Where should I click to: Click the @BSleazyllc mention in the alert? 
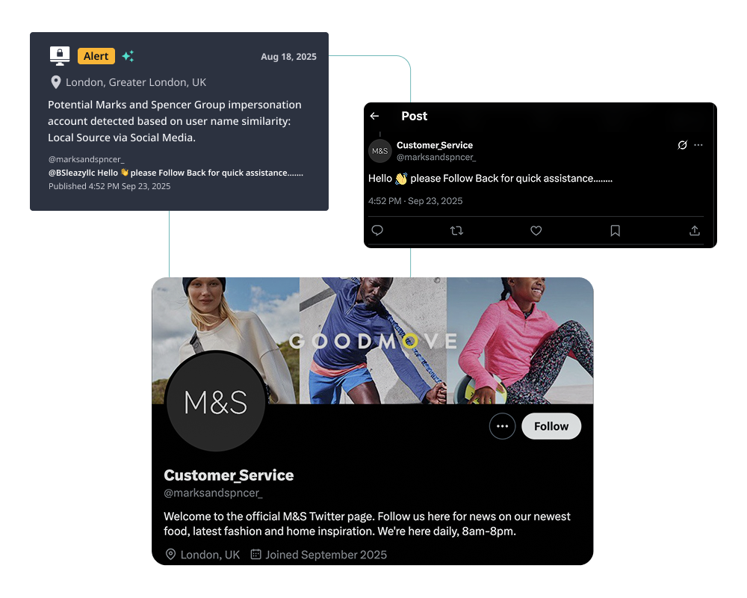pos(72,173)
